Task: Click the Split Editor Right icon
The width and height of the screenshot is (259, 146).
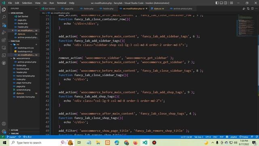Action: coord(253,9)
